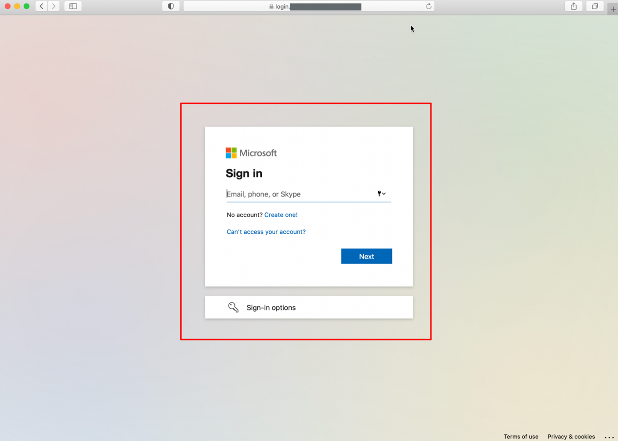Toggle the Safari sidebar
Image resolution: width=618 pixels, height=441 pixels.
tap(73, 6)
